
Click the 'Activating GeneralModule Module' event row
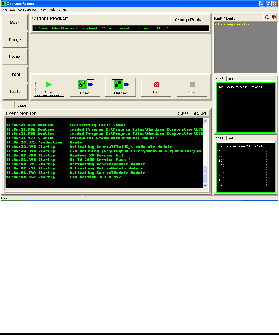tap(104, 164)
